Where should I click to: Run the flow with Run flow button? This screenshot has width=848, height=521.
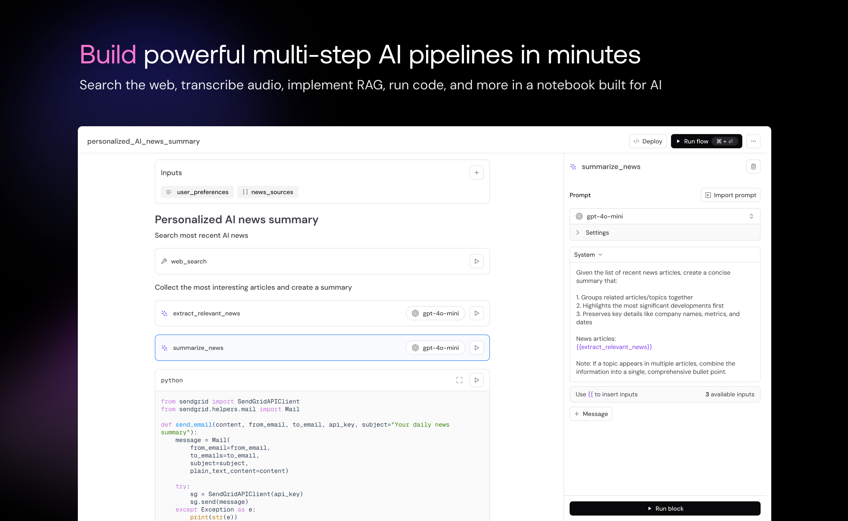tap(706, 141)
